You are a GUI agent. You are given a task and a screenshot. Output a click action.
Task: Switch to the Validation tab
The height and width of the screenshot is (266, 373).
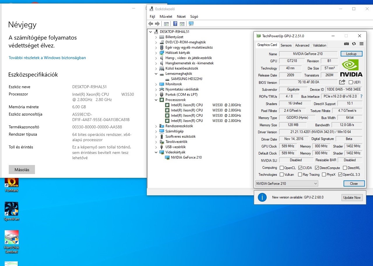pyautogui.click(x=320, y=45)
